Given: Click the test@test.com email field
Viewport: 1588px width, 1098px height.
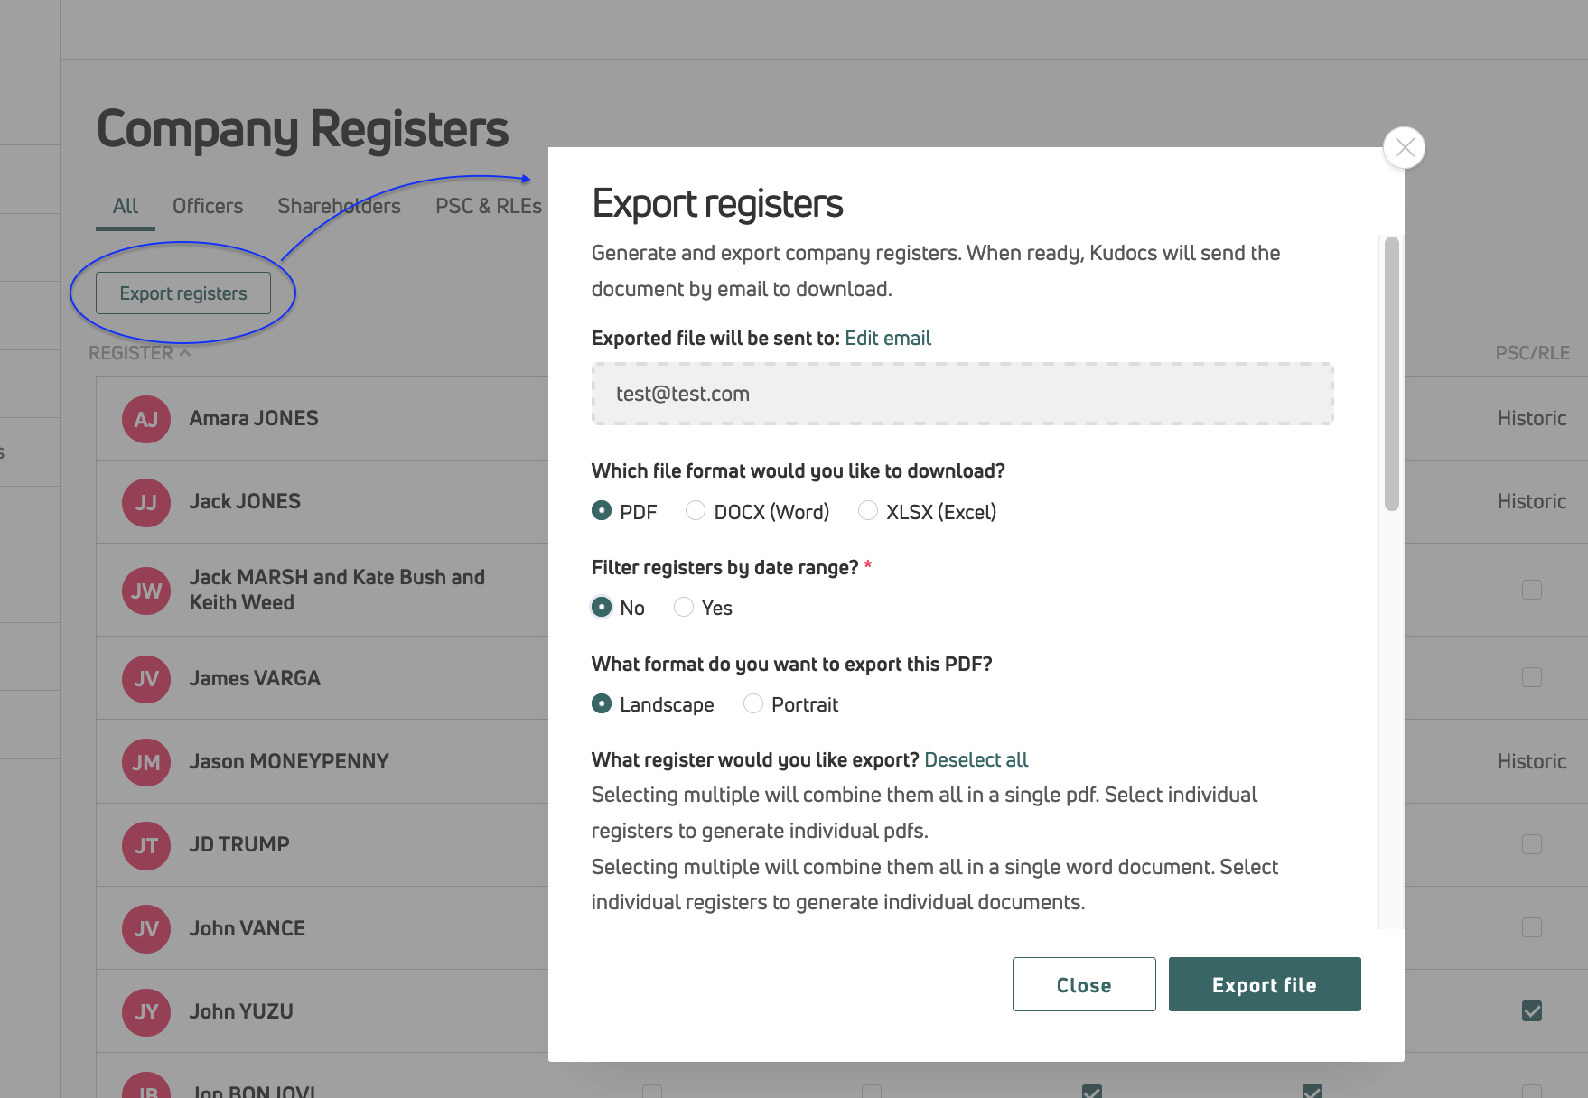Looking at the screenshot, I should coord(963,394).
